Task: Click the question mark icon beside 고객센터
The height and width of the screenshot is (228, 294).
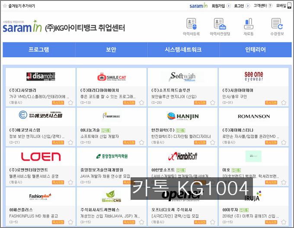Action: pos(270,6)
